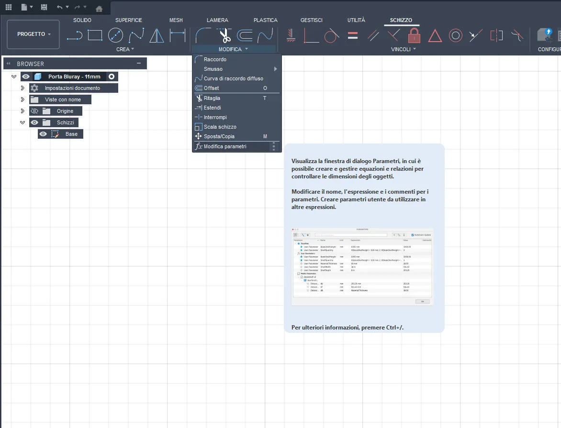Image resolution: width=561 pixels, height=428 pixels.
Task: Expand the Origine node
Action: pos(22,111)
